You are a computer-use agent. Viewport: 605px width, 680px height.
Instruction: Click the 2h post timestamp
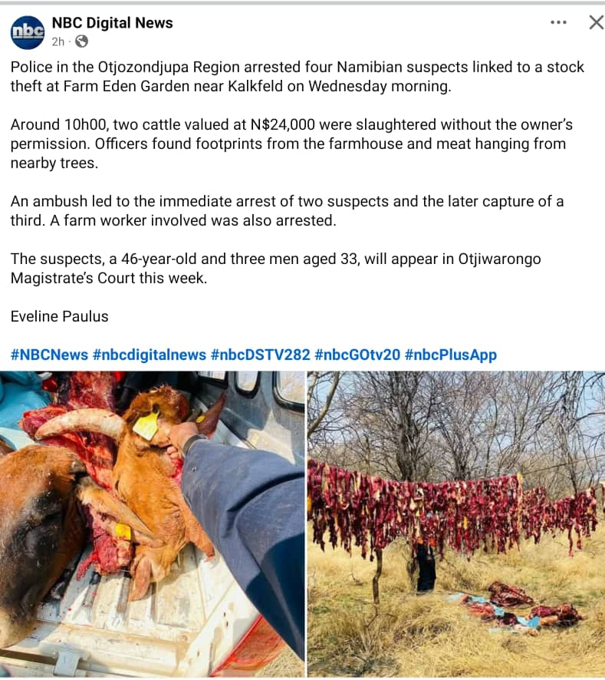58,41
